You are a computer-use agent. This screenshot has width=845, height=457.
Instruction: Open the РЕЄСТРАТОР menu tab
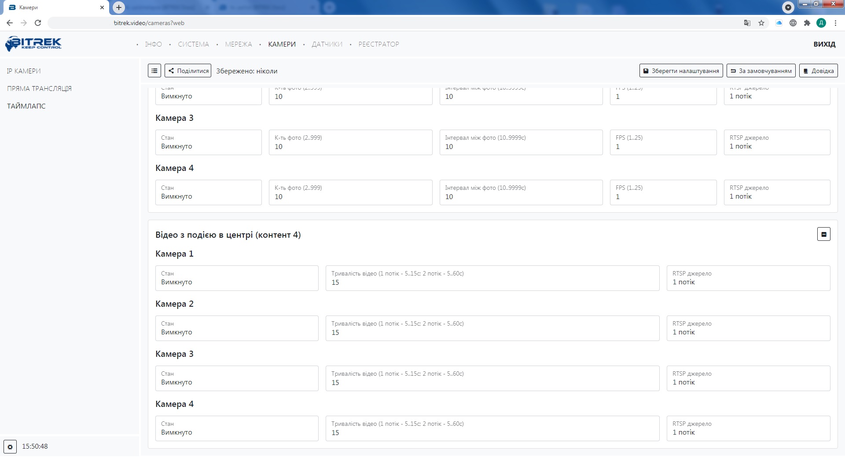point(378,44)
